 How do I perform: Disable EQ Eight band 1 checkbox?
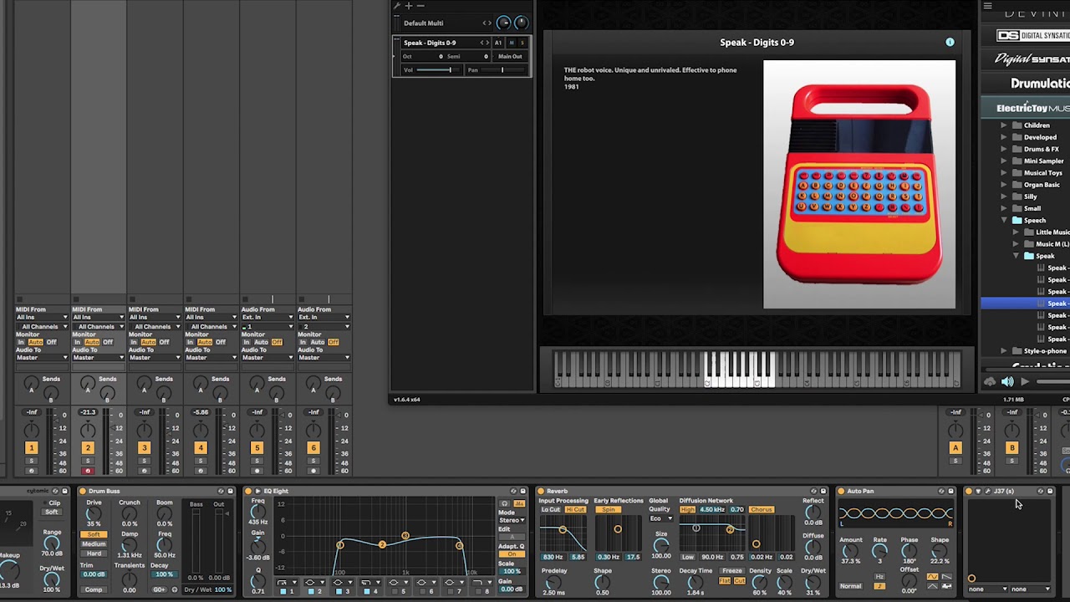tap(283, 591)
